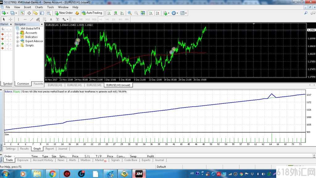Viewport: 316px width, 178px height.
Task: Tile chart windows with the toolbar icon
Action: click(143, 13)
